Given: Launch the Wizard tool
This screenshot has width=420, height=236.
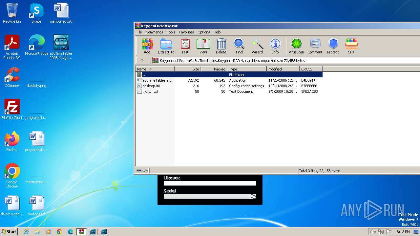Looking at the screenshot, I should (257, 46).
